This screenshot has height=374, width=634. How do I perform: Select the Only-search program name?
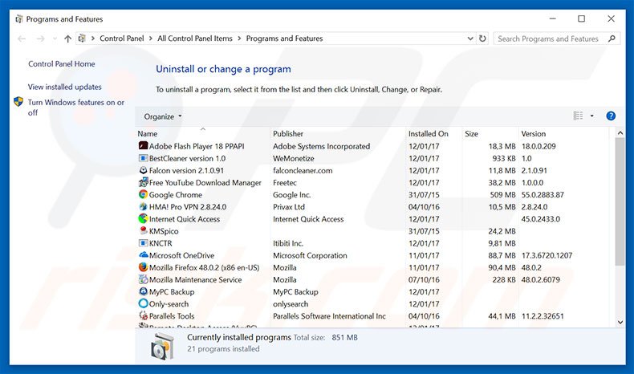pyautogui.click(x=169, y=304)
